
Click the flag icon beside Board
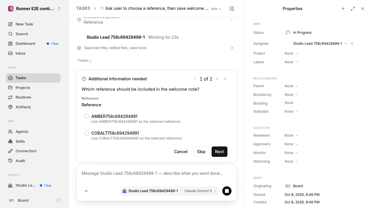(59, 200)
